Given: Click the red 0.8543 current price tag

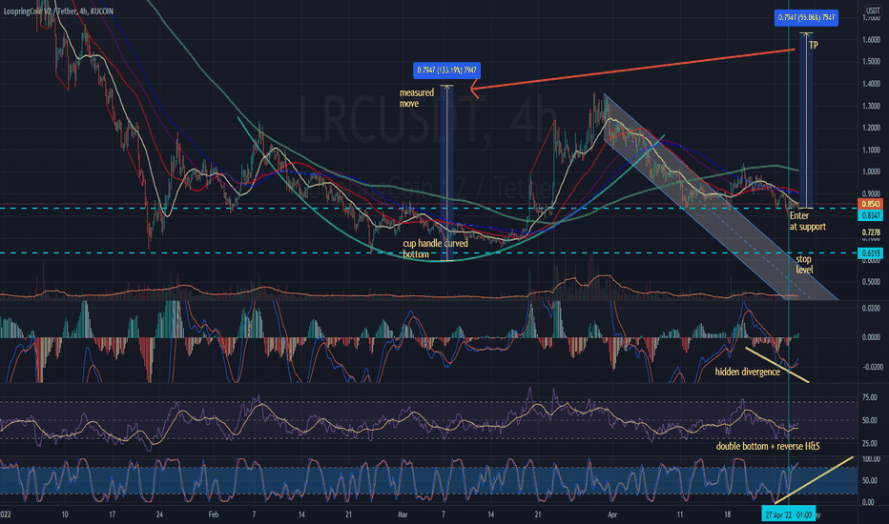Looking at the screenshot, I should pyautogui.click(x=871, y=204).
